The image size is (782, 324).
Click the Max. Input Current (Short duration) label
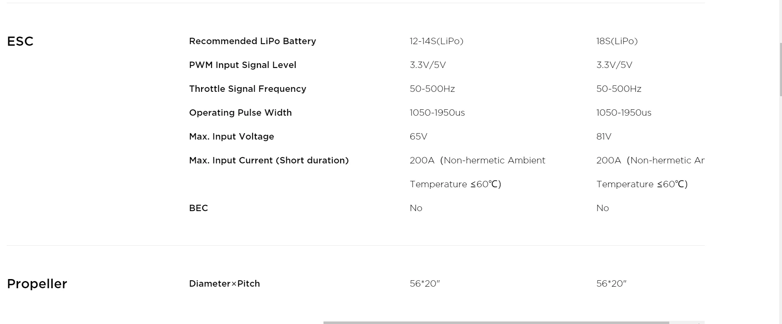[x=269, y=161]
